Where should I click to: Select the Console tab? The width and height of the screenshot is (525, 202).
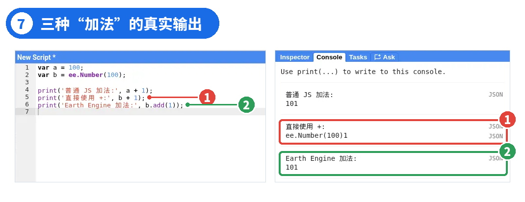(329, 57)
